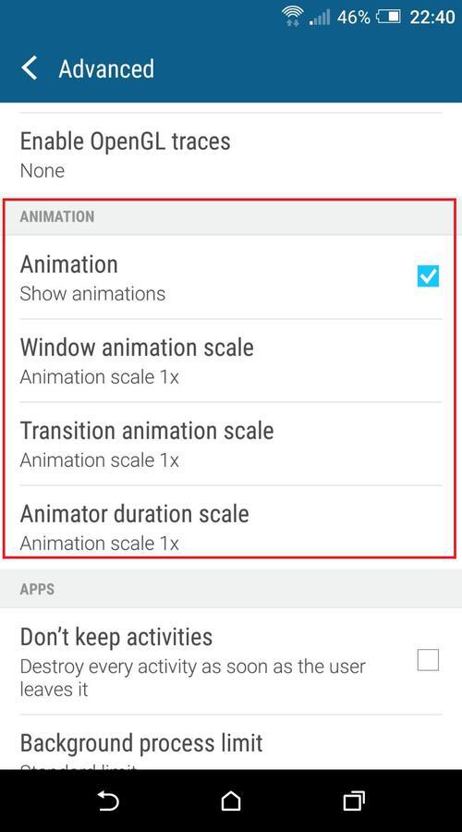Tap the cellular signal strength icon
Screen dimensions: 462x832
pyautogui.click(x=320, y=17)
